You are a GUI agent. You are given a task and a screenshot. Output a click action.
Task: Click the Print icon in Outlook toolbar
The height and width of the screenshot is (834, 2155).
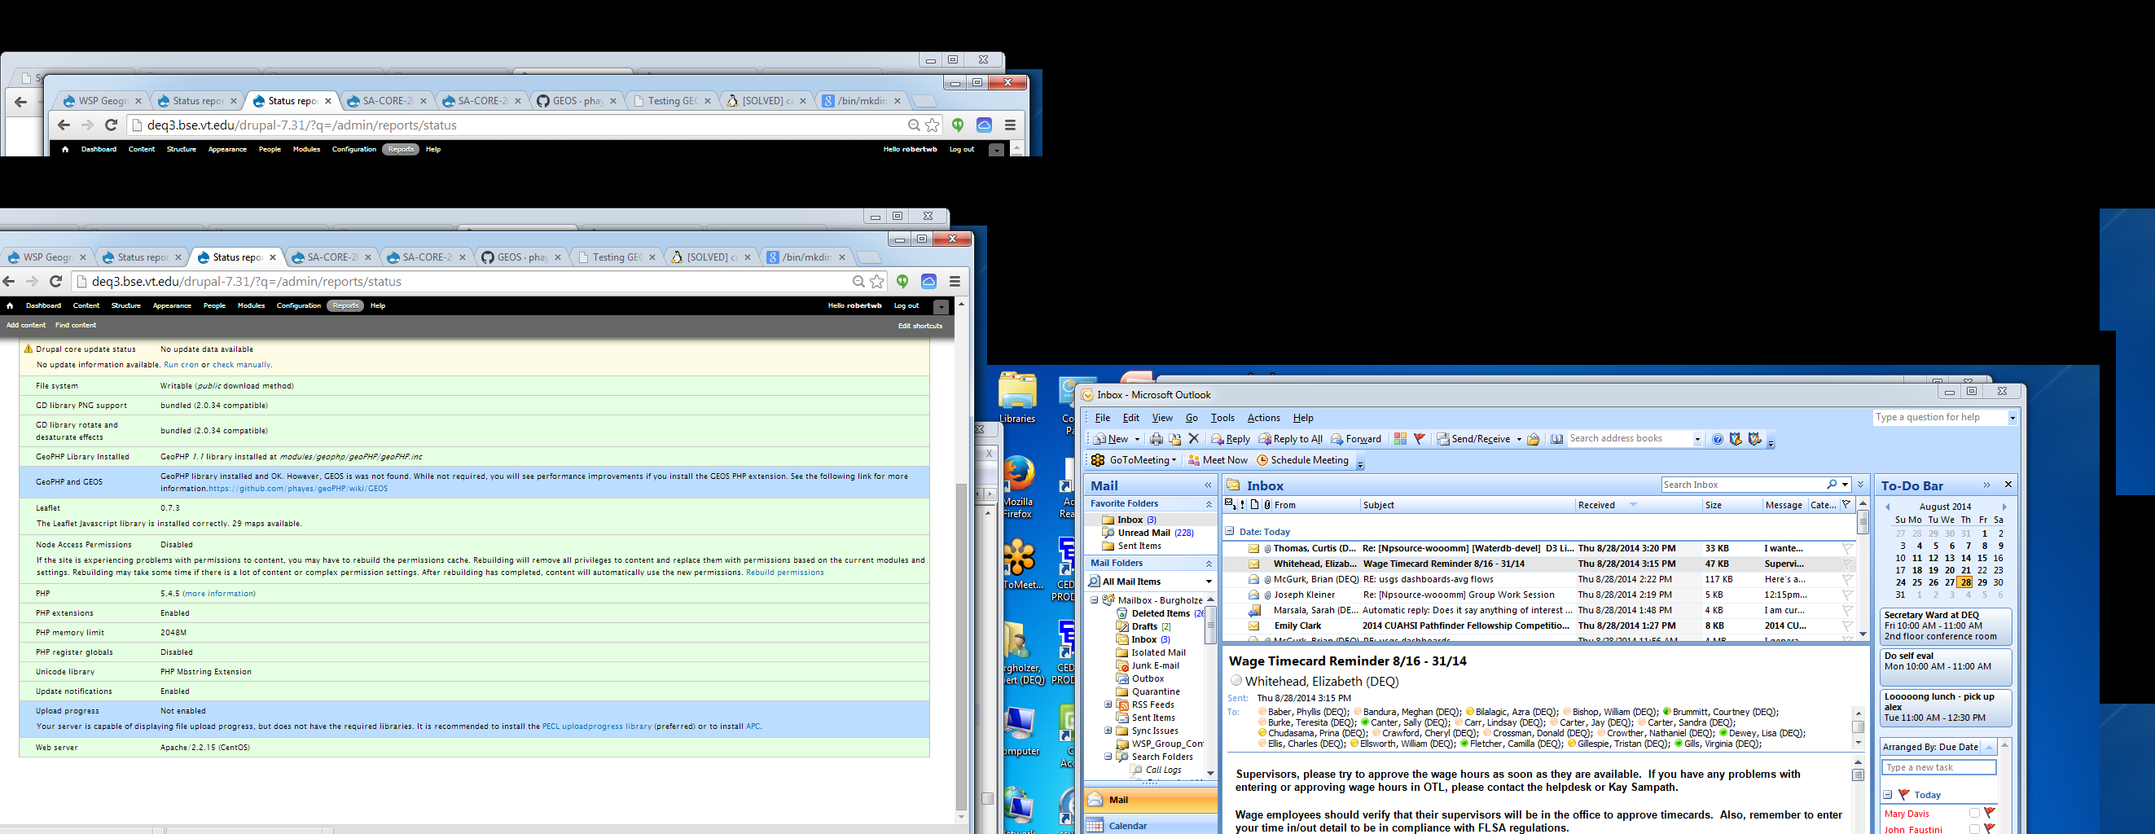(x=1157, y=438)
